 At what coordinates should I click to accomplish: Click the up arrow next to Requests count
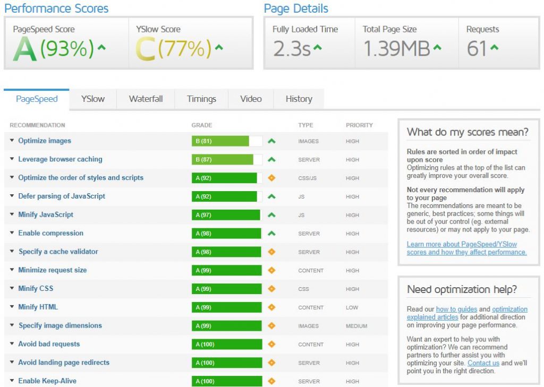coord(494,48)
